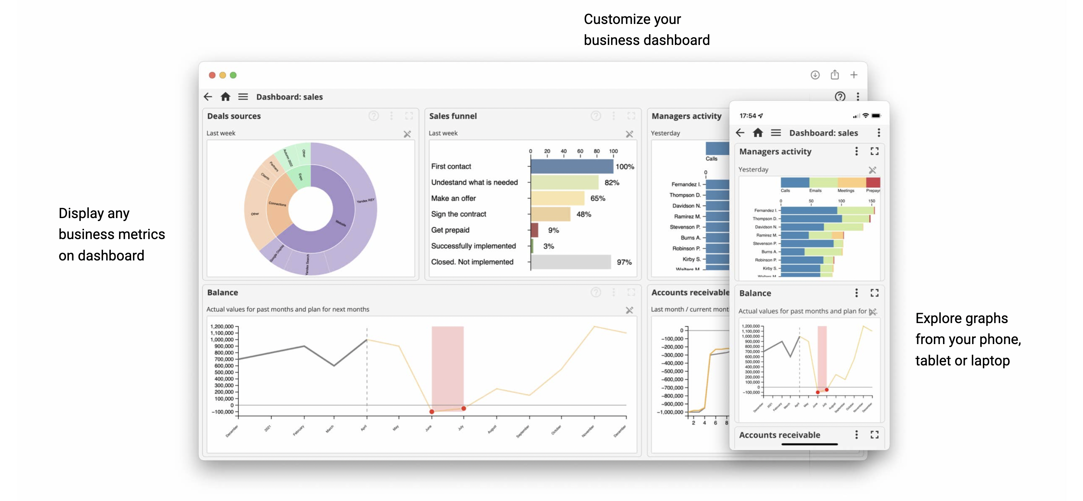Click Last week period in Deals sources
The height and width of the screenshot is (501, 1083).
(221, 133)
